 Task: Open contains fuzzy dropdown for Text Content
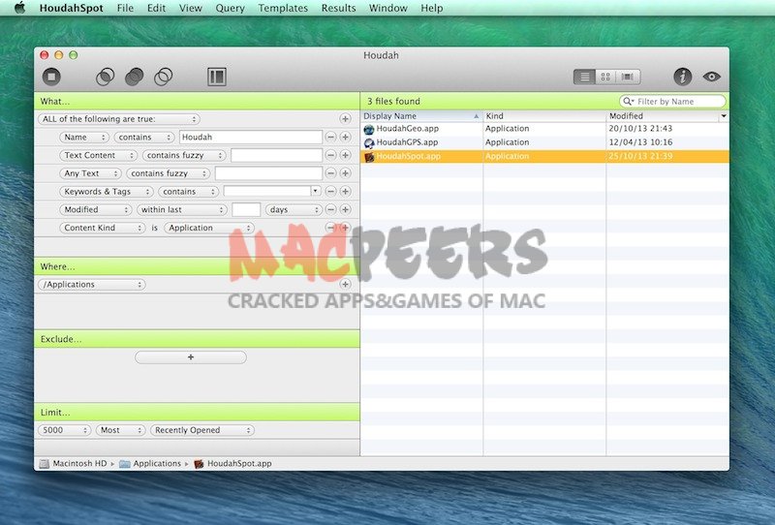[184, 155]
